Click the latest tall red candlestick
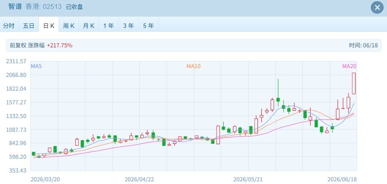 (x=354, y=84)
